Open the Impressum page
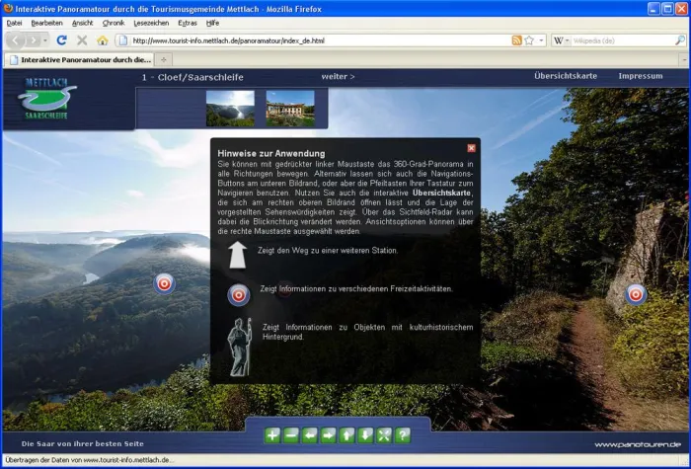 [x=641, y=76]
